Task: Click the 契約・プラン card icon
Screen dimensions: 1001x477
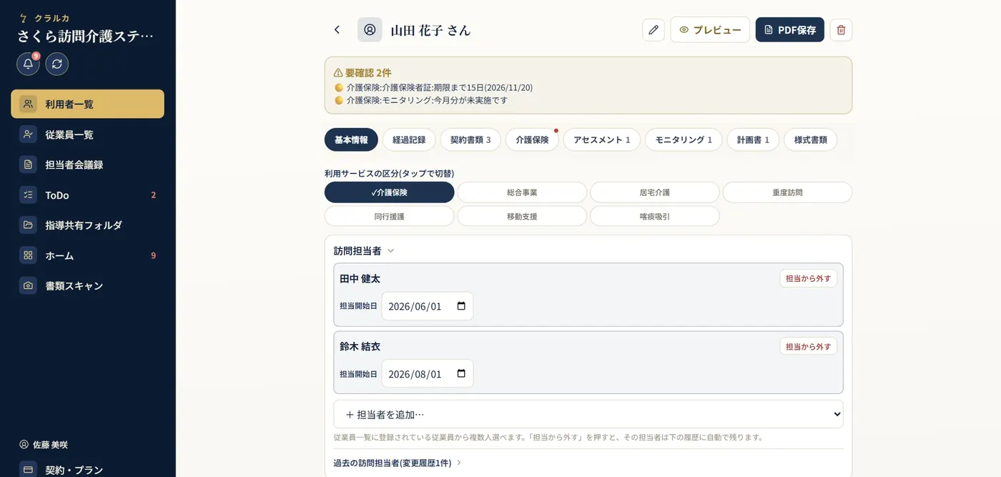Action: pos(28,470)
